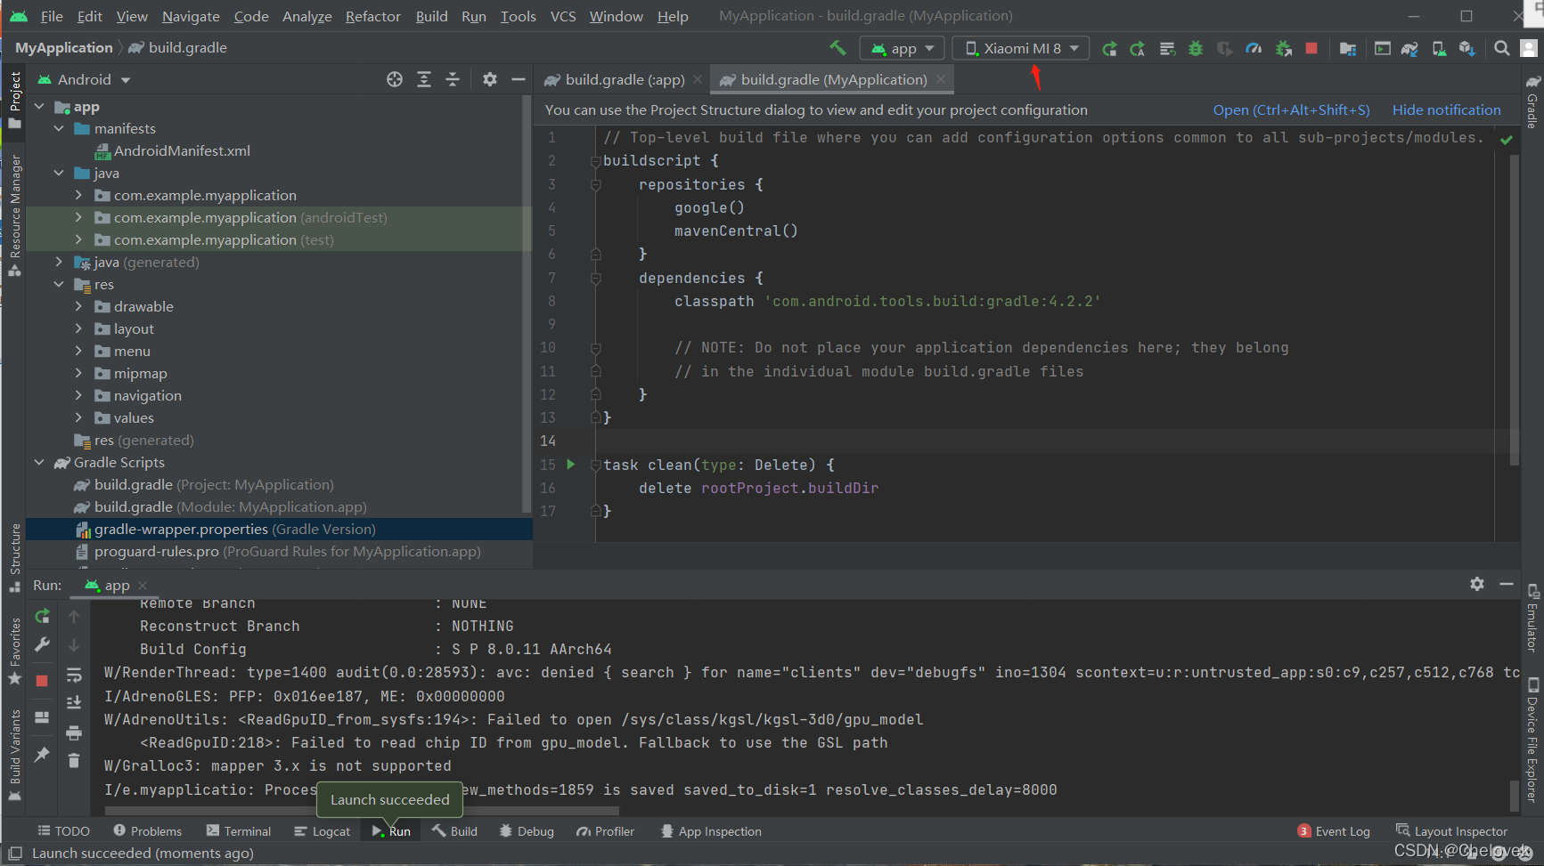Collapse the java folder
This screenshot has height=866, width=1544.
[59, 173]
